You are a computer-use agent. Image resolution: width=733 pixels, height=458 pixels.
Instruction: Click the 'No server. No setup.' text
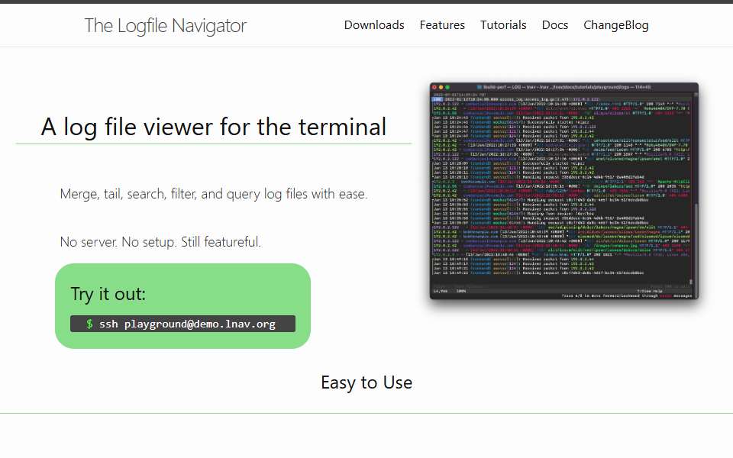pos(160,242)
